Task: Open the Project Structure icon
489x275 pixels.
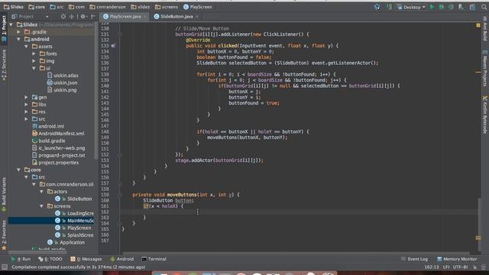Action: 473,7
